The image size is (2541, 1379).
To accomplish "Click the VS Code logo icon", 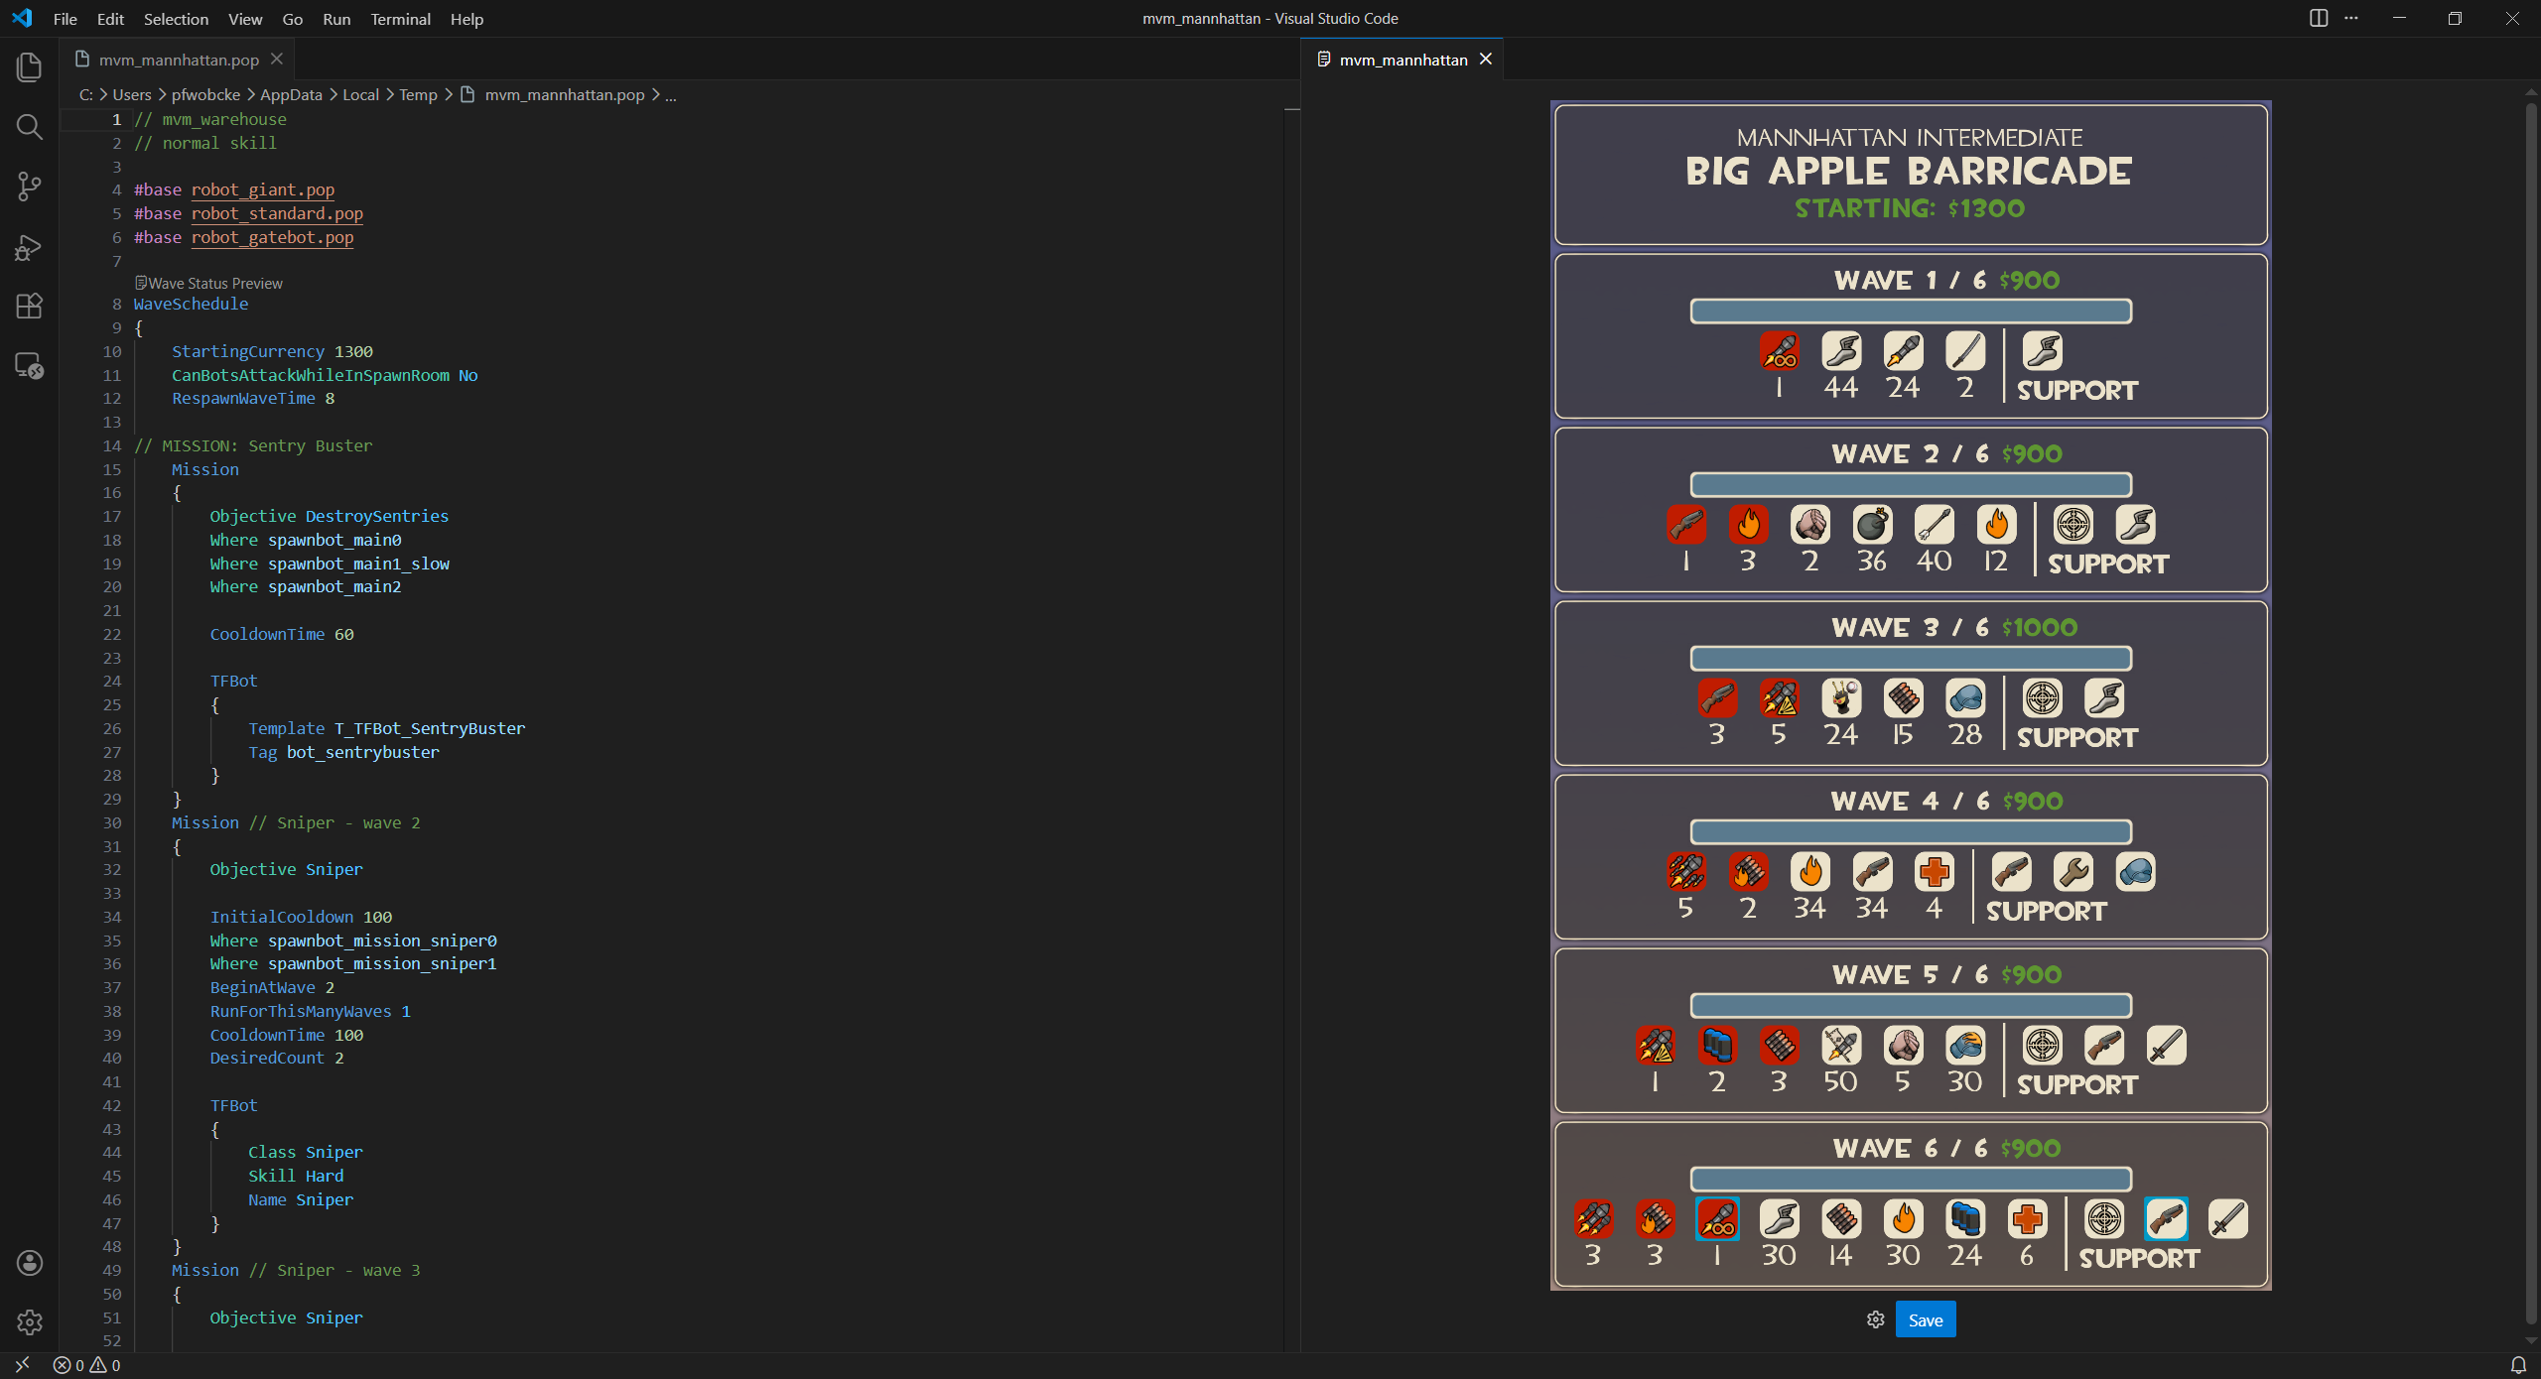I will tap(22, 18).
